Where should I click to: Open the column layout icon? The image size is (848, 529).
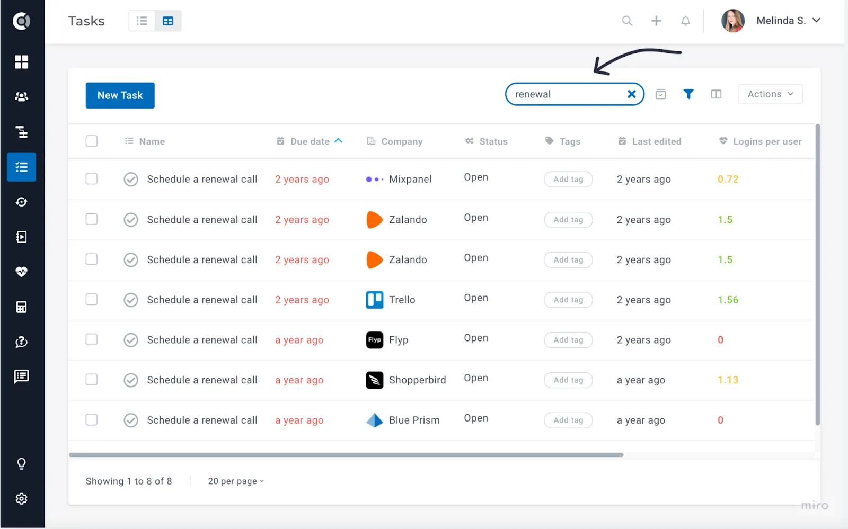coord(716,94)
